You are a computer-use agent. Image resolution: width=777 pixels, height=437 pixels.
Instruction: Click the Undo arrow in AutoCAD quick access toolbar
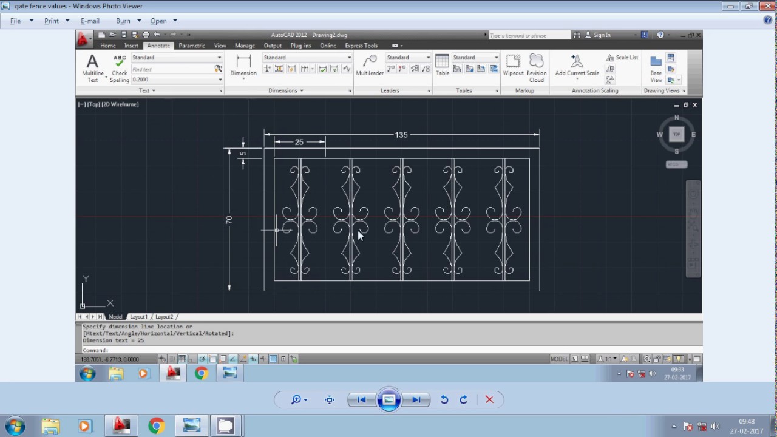(157, 35)
